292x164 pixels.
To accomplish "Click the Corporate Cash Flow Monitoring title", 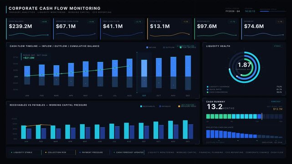I will tap(55, 8).
